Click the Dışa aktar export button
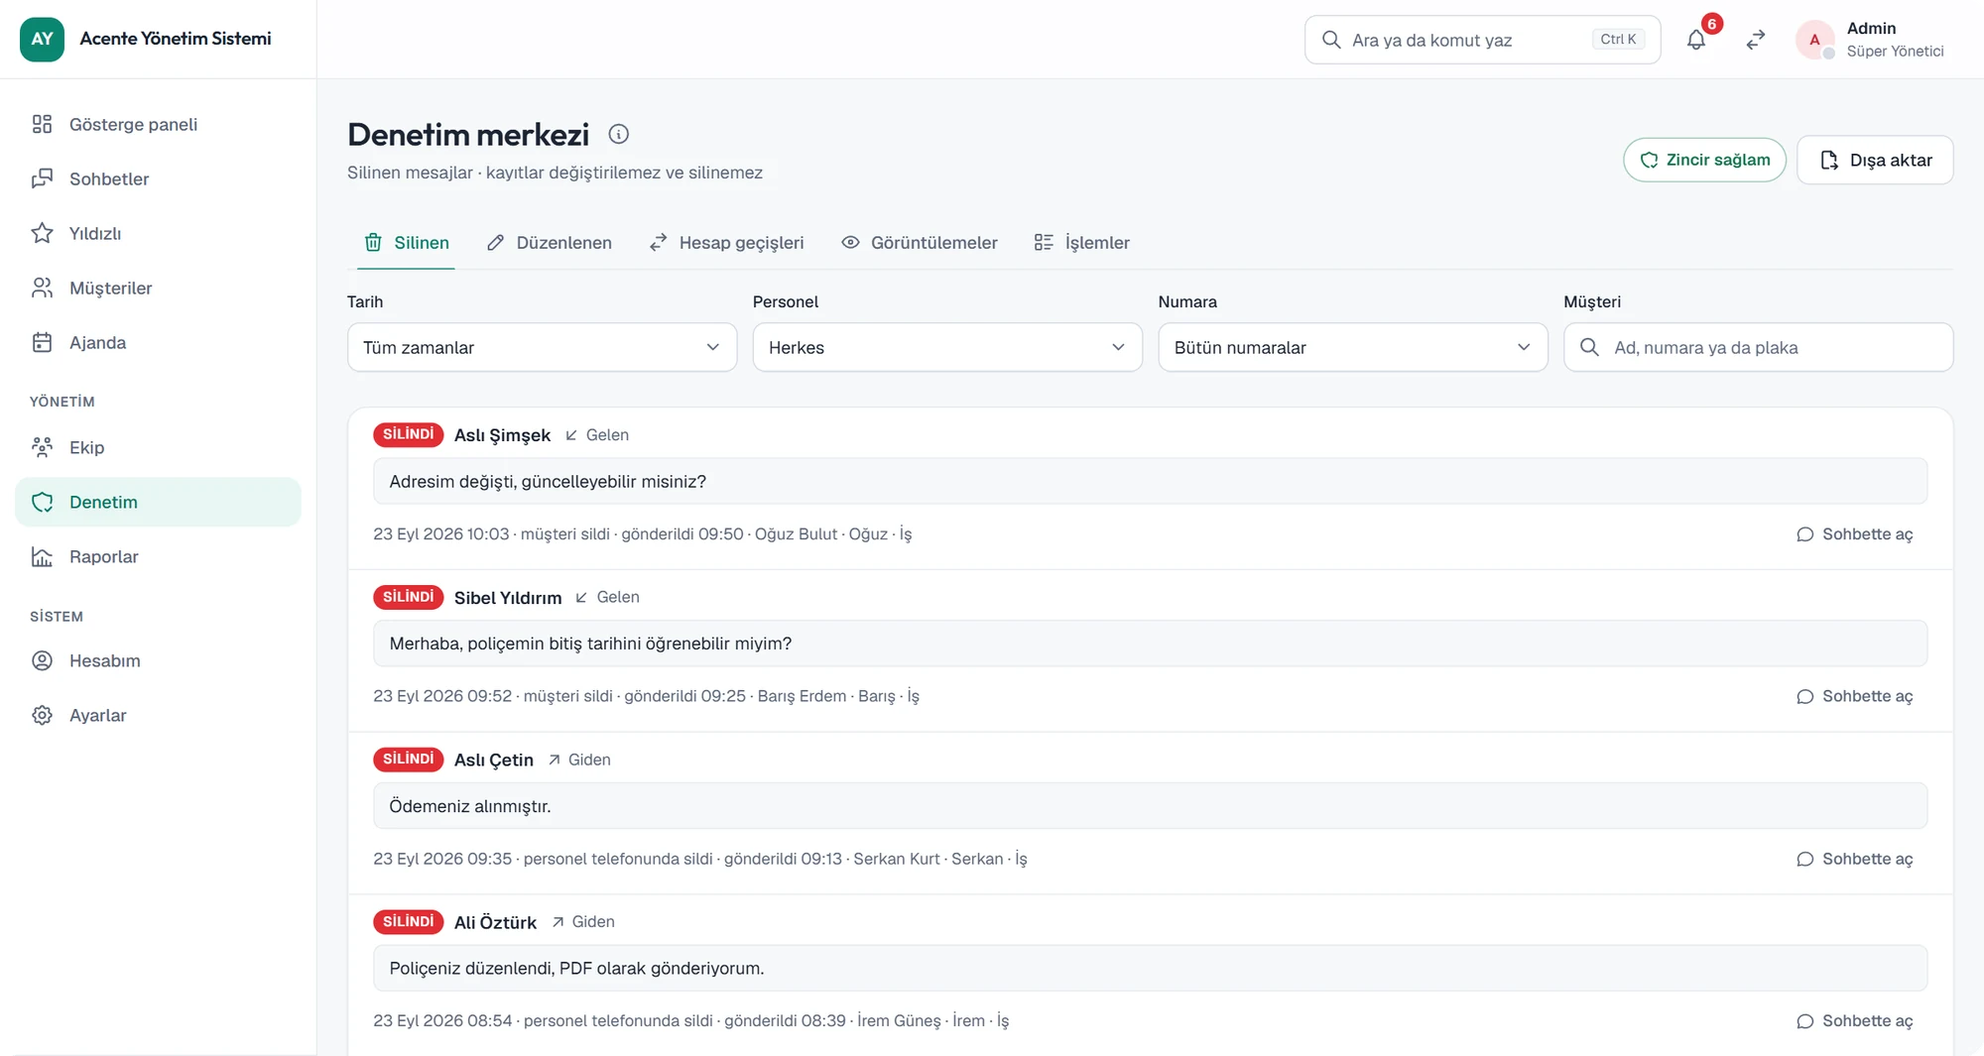The height and width of the screenshot is (1056, 1984). point(1875,160)
